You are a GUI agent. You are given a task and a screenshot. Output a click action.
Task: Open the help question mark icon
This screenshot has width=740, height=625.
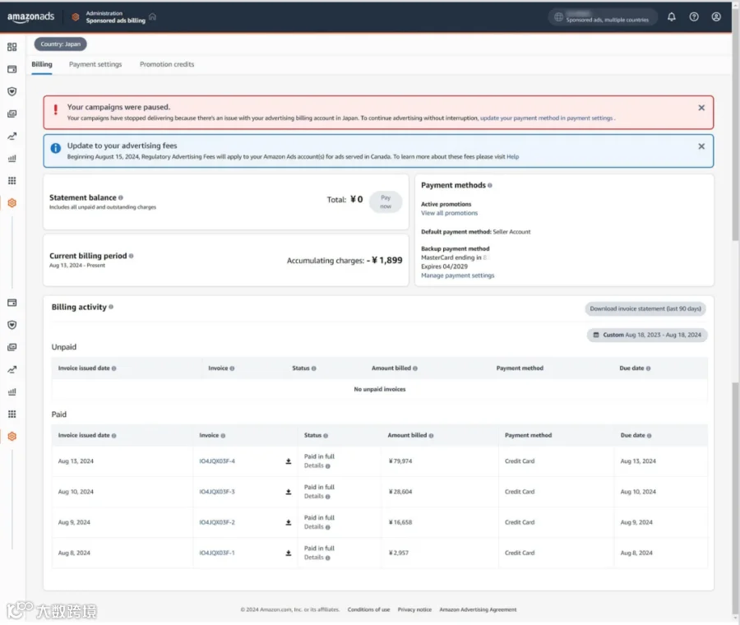tap(694, 17)
